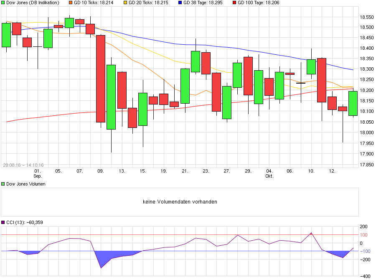This screenshot has height=280, width=376.
Task: Click the 17.900 price axis label
Action: [x=367, y=154]
